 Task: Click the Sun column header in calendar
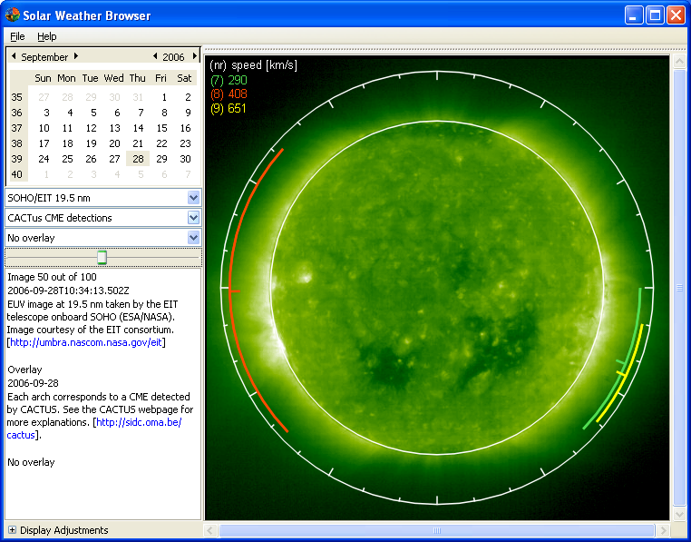[x=43, y=78]
